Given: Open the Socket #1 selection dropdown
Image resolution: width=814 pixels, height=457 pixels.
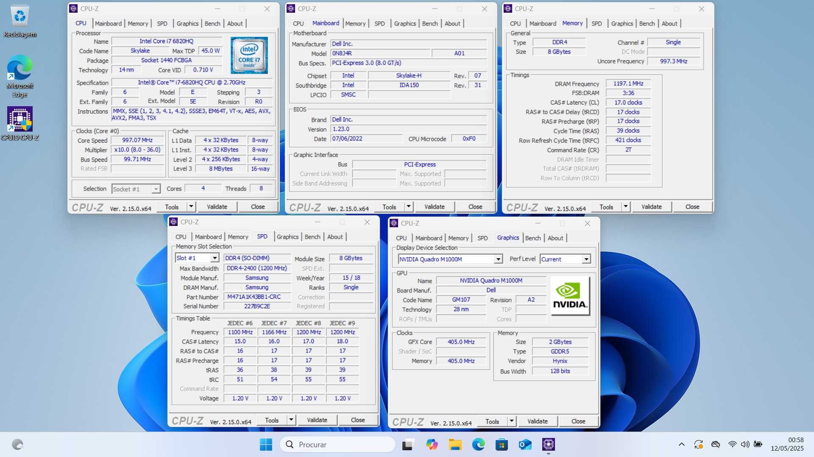Looking at the screenshot, I should pyautogui.click(x=136, y=189).
